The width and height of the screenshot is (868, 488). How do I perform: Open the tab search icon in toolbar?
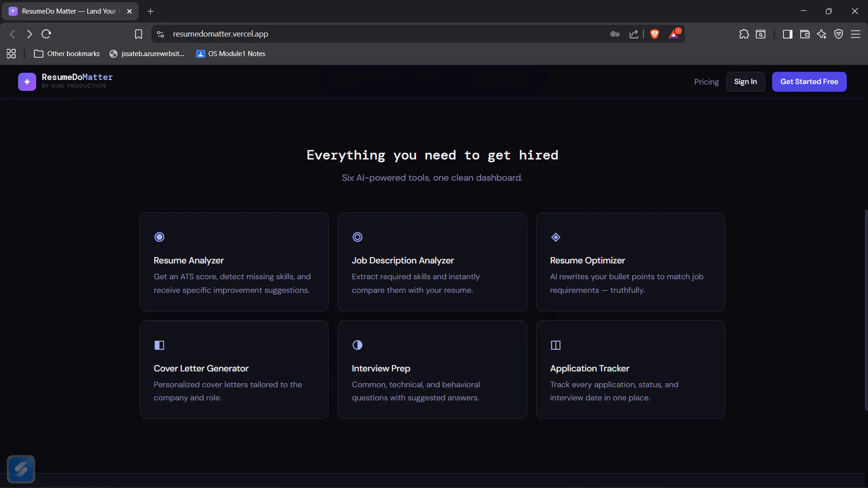[761, 34]
